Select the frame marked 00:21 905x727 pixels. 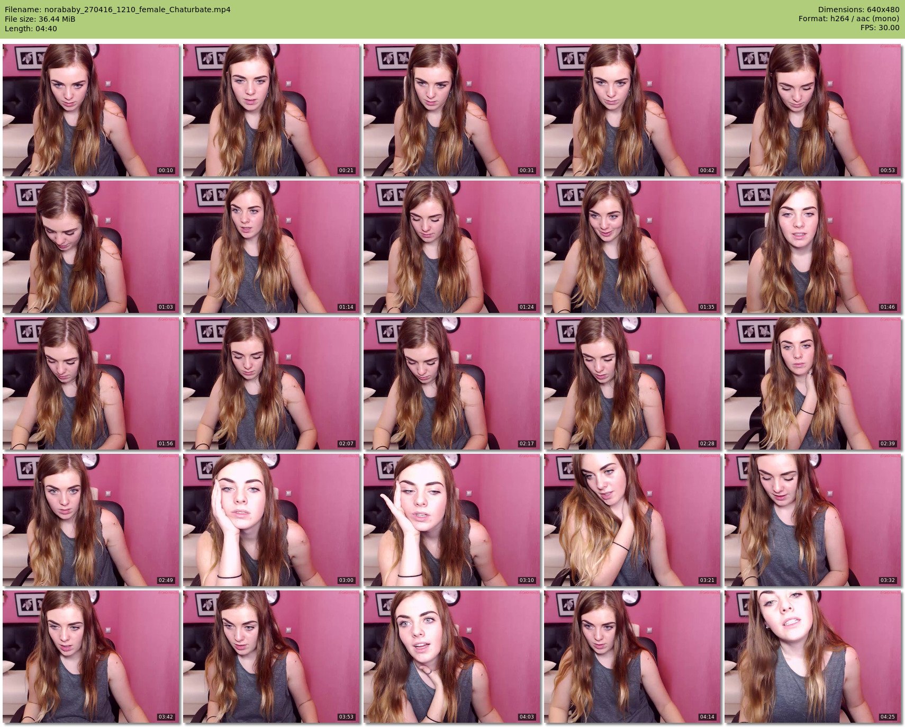tap(271, 110)
